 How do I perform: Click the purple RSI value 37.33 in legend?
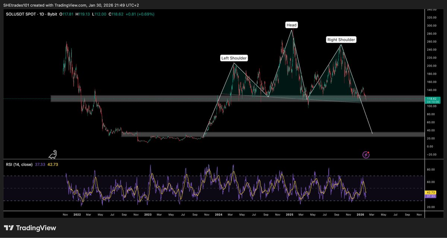click(x=39, y=164)
